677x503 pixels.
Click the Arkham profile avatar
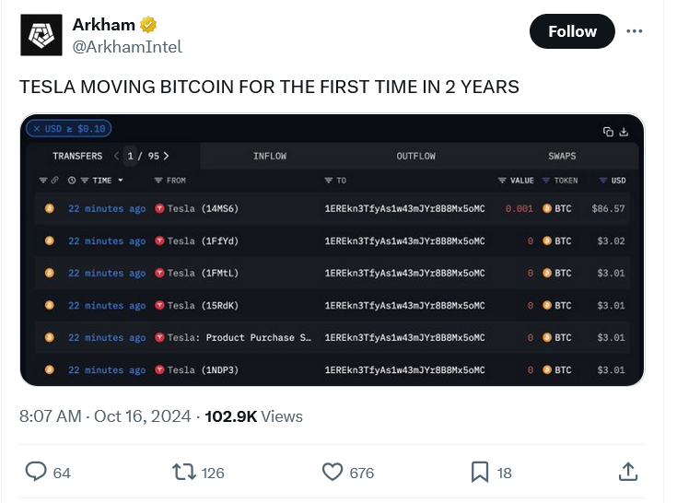coord(41,36)
